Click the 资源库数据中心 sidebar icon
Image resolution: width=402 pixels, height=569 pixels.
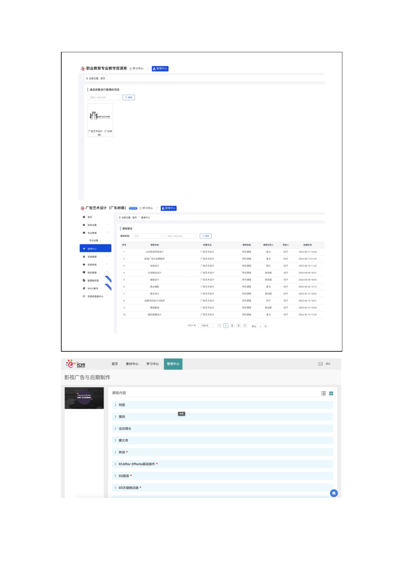coord(84,296)
